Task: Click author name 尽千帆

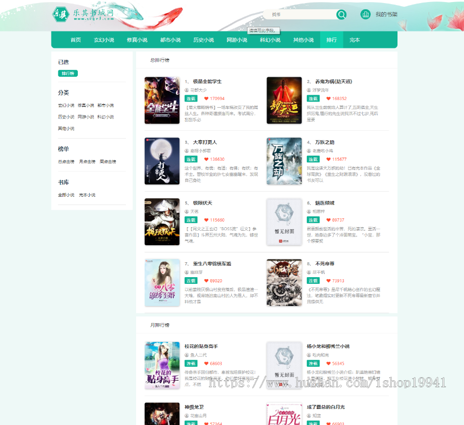Action: pos(319,272)
